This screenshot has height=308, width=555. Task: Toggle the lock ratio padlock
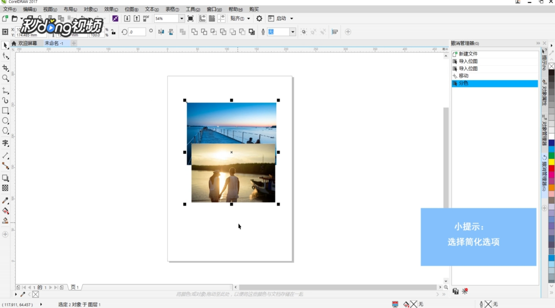coord(113,32)
